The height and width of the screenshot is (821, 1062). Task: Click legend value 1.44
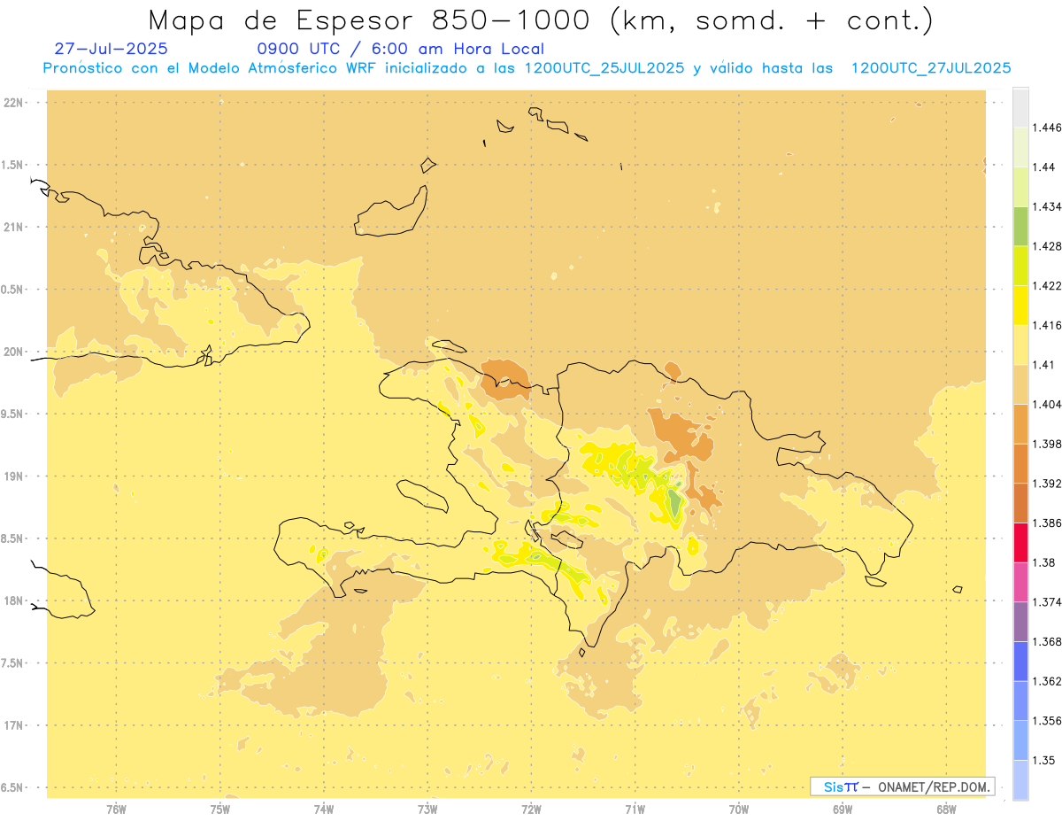[x=1044, y=167]
